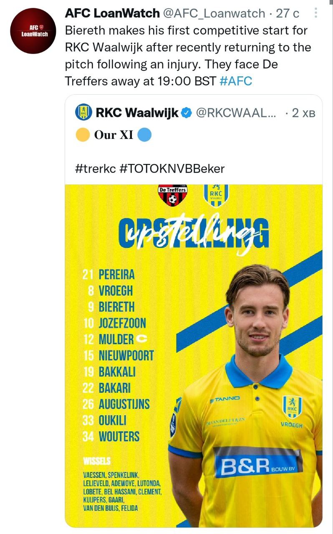The width and height of the screenshot is (333, 534).
Task: Open the AFC LoanWatch profile avatar
Action: tap(33, 31)
